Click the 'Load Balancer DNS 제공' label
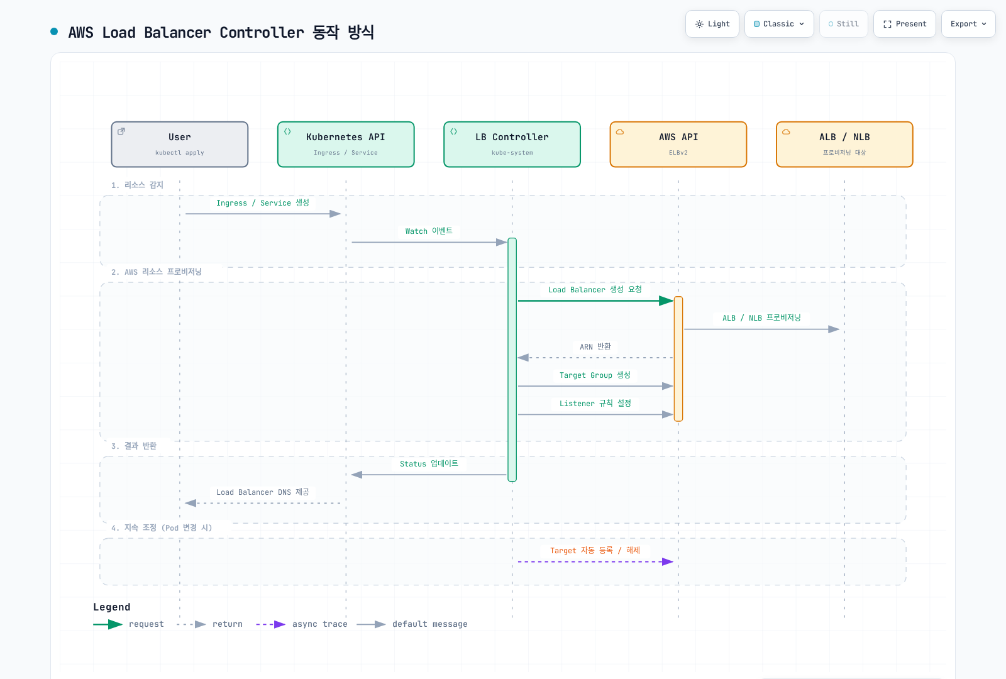 (x=263, y=492)
